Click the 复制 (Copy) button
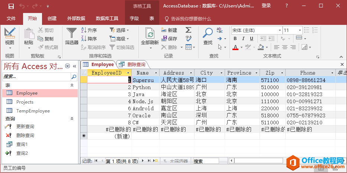Viewport: 347px width, 173px height. [x=46, y=39]
